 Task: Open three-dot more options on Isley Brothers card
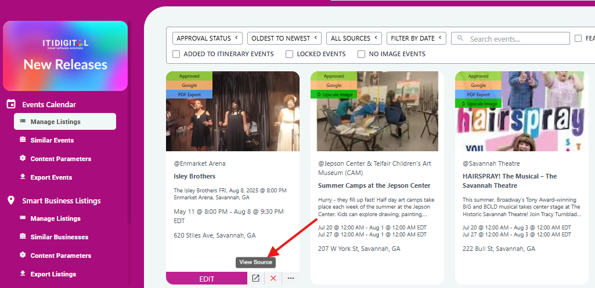[x=291, y=279]
